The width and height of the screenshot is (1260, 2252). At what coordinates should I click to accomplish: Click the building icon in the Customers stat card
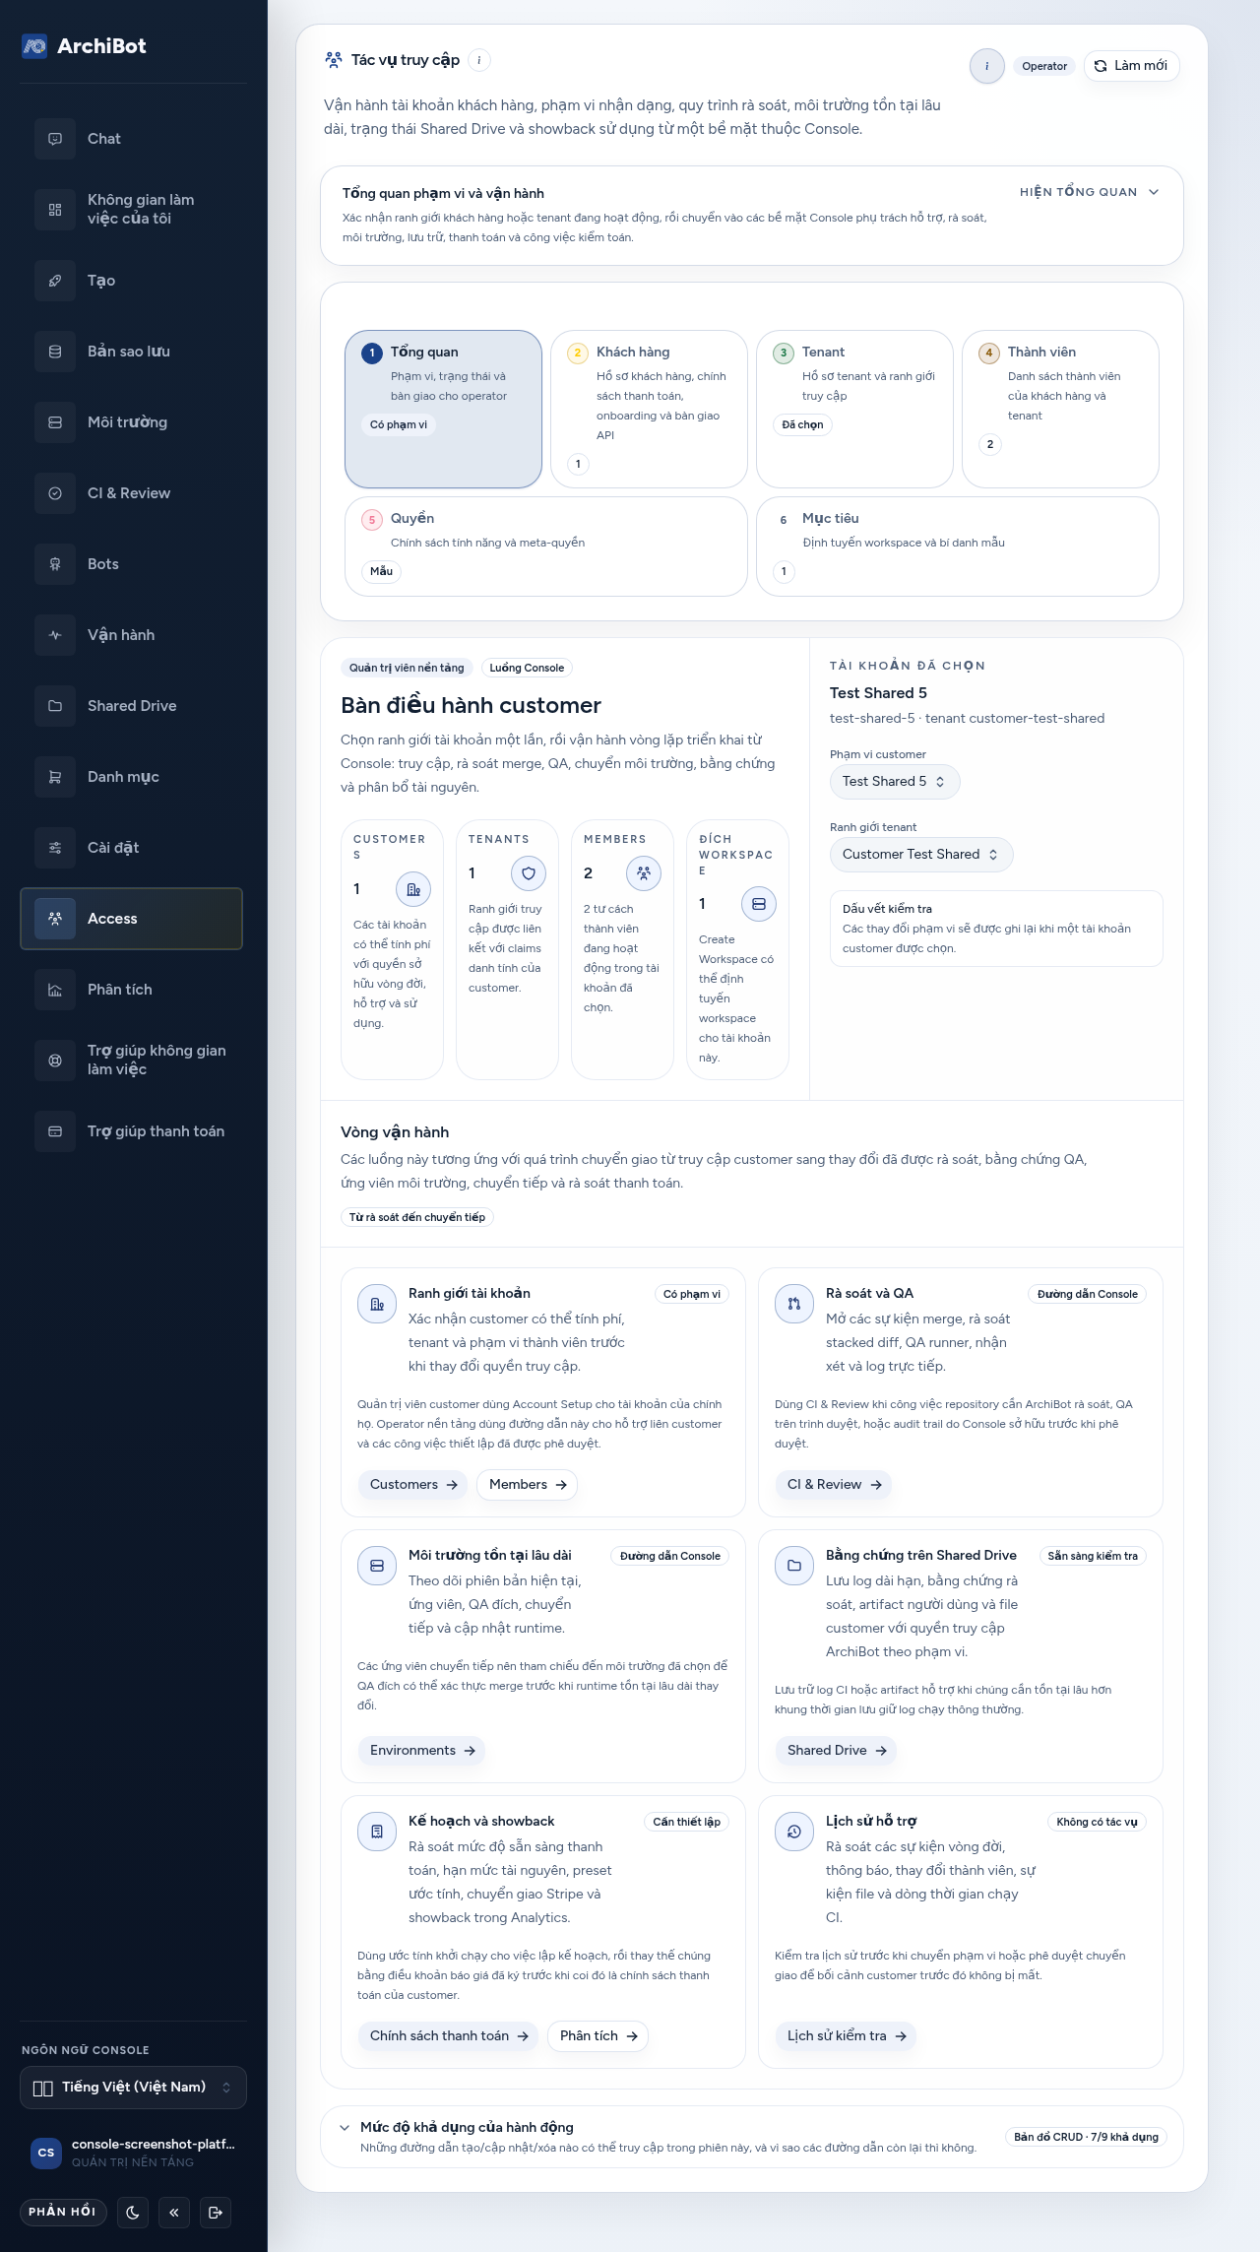click(413, 889)
